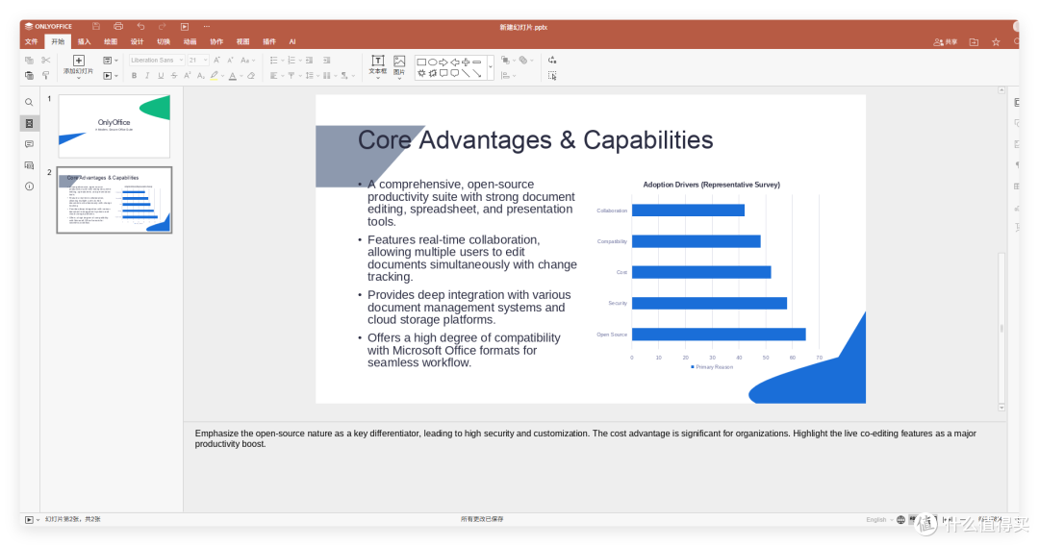
Task: Increase the paragraph indent
Action: (x=327, y=61)
